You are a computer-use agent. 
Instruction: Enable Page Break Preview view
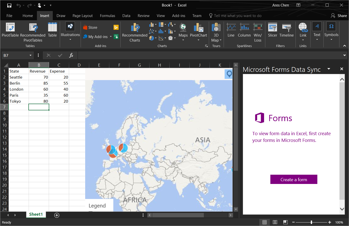285,222
